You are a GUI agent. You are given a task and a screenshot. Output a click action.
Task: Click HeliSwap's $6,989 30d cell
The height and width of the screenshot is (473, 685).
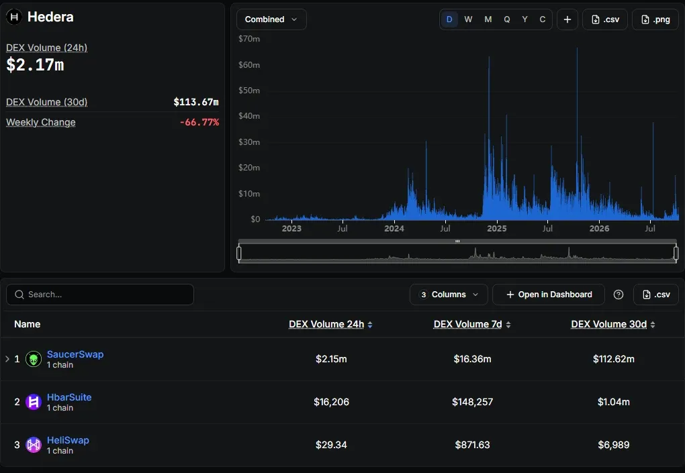613,445
